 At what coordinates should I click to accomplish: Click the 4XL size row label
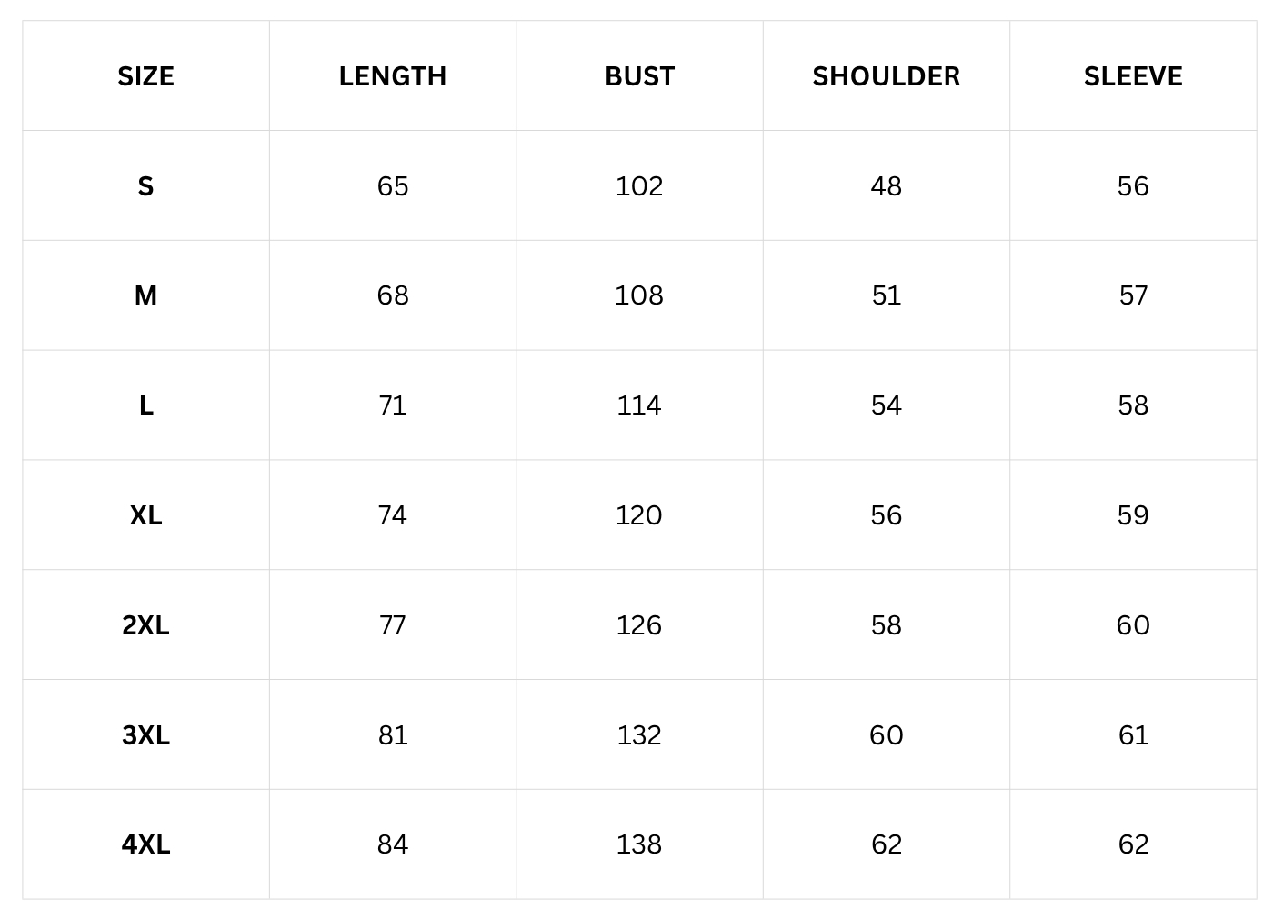pos(145,844)
